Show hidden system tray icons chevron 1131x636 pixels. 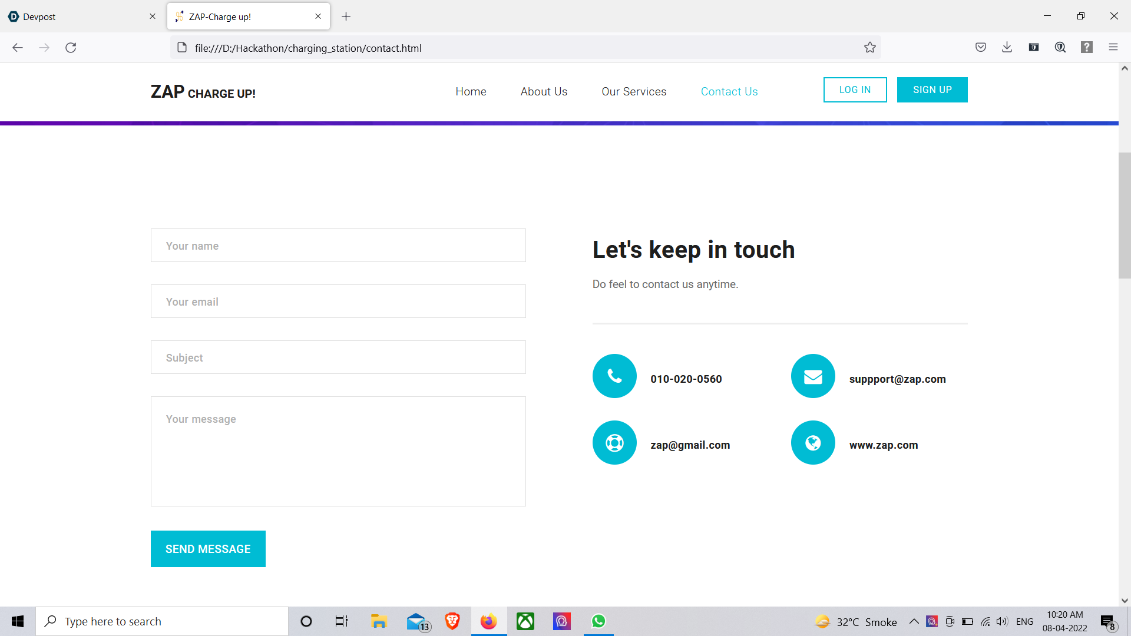coord(914,622)
